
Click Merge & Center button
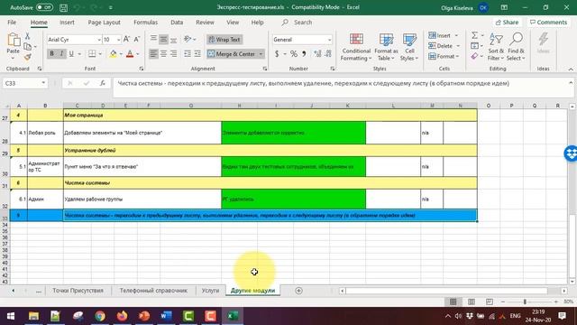click(232, 54)
